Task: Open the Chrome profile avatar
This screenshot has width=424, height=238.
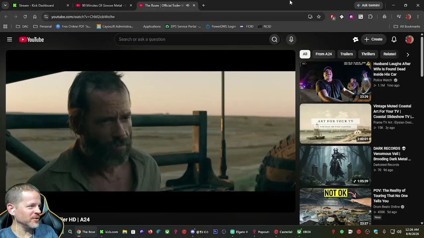Action: 408,17
